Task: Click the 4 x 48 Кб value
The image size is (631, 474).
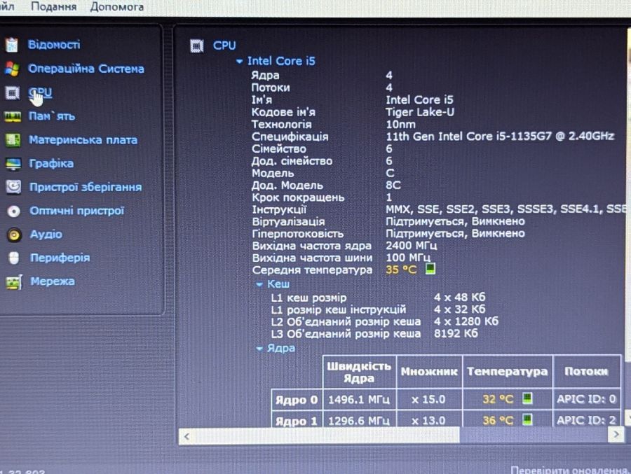Action: click(x=459, y=297)
